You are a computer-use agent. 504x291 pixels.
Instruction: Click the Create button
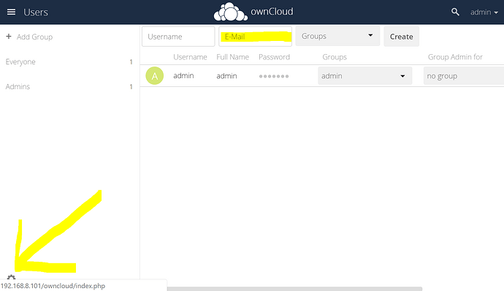pyautogui.click(x=402, y=37)
